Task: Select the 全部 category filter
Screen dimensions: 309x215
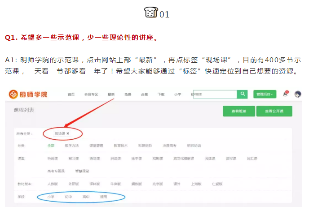Action: (x=51, y=146)
